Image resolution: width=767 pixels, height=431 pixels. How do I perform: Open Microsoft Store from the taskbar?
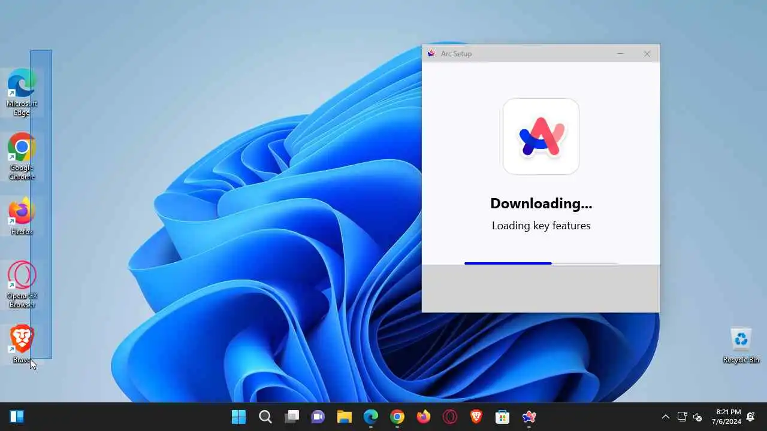[502, 417]
